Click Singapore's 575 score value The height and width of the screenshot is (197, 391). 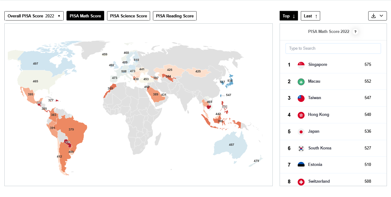coord(368,65)
